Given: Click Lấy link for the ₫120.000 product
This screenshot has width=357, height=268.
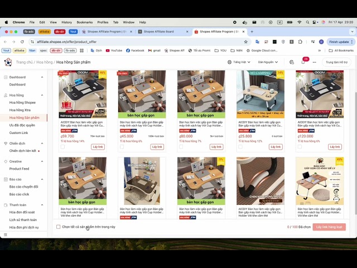Looking at the screenshot, I should coord(335,147).
